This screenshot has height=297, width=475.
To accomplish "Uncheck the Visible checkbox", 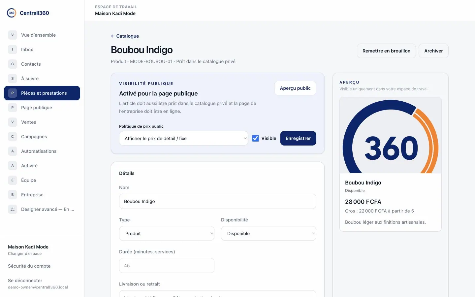I will (x=255, y=138).
